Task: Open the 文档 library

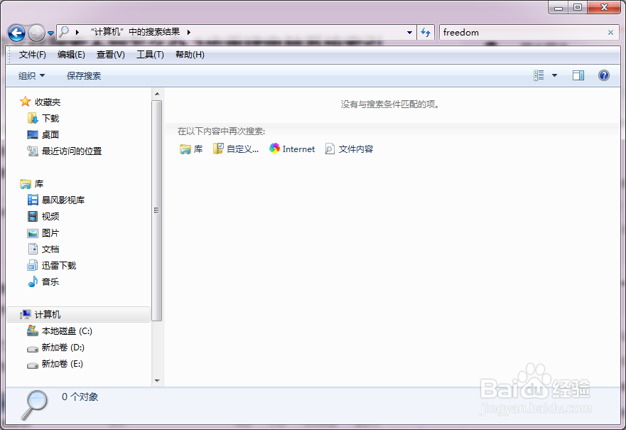Action: point(43,249)
